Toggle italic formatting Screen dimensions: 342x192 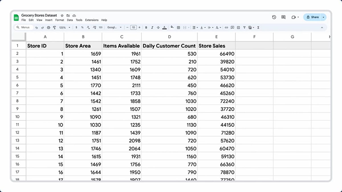pyautogui.click(x=152, y=28)
